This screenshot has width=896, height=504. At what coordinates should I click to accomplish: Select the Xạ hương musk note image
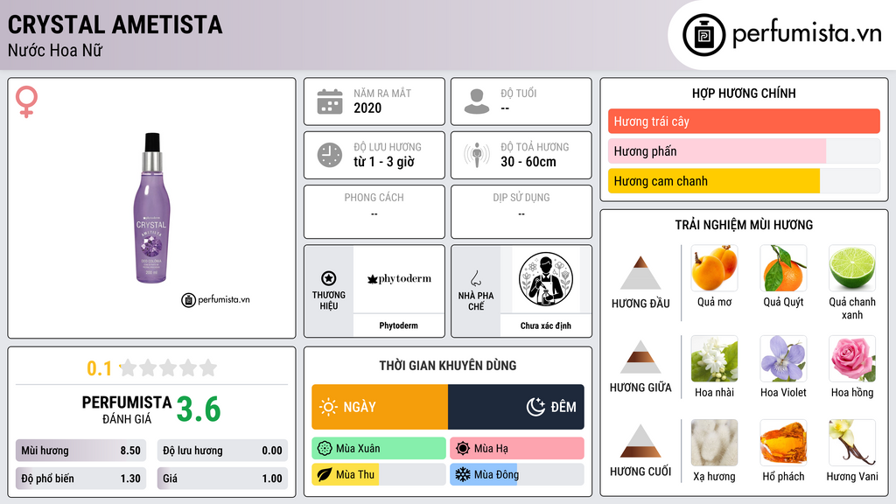pyautogui.click(x=714, y=443)
